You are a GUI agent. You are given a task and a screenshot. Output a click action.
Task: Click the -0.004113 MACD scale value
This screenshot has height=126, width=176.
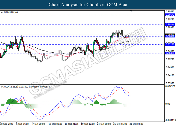pyautogui.click(x=170, y=120)
